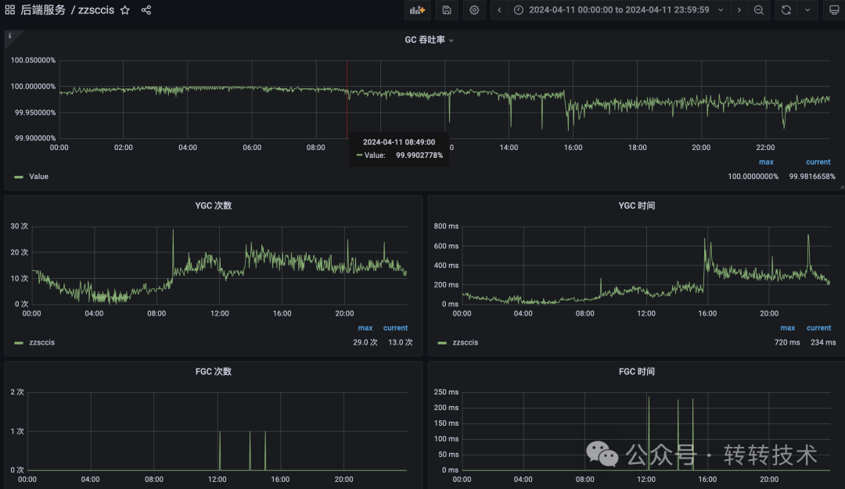
Task: Zoom out the time range
Action: [758, 10]
